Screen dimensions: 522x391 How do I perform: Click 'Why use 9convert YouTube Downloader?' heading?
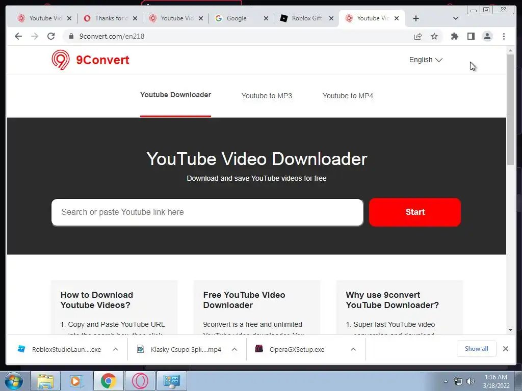tap(392, 300)
